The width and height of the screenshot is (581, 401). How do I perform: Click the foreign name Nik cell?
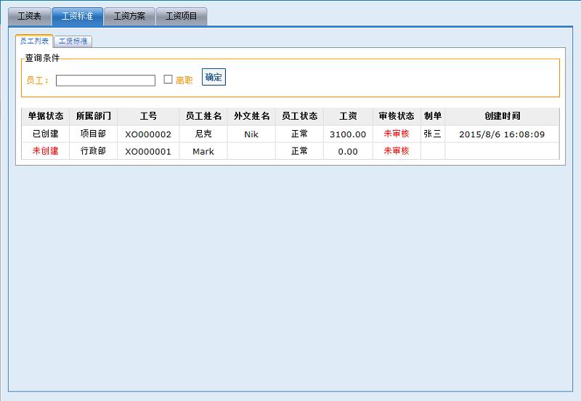[x=251, y=134]
